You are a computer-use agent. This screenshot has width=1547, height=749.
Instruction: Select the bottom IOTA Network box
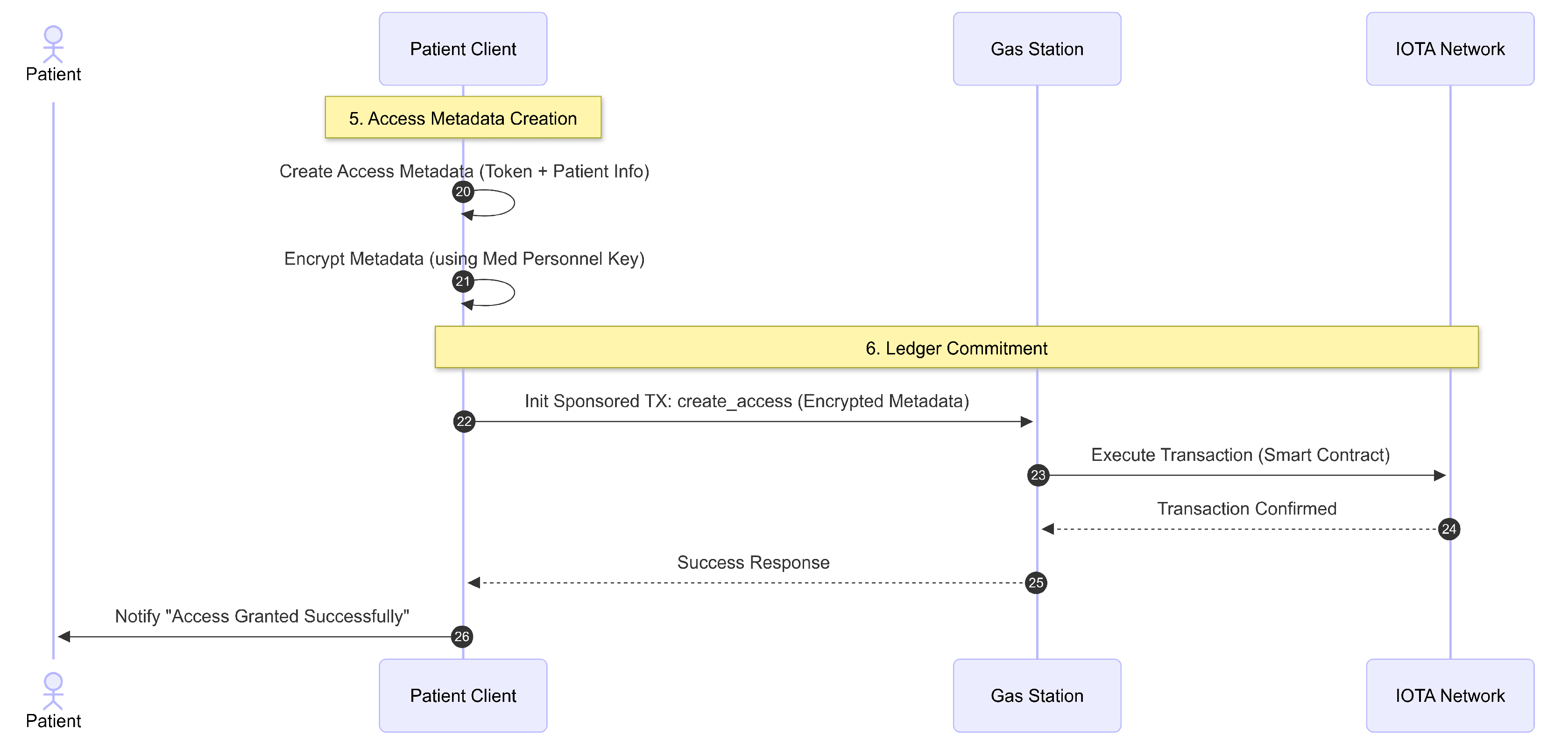(x=1449, y=695)
